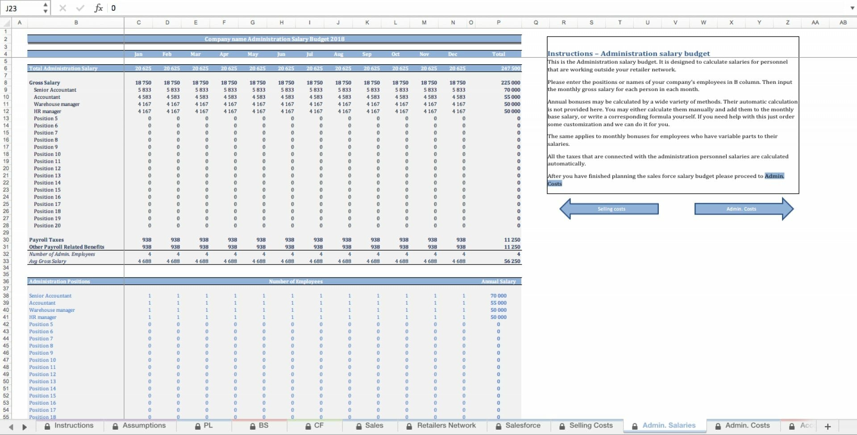Screen dimensions: 857x435
Task: Select the Admin. Salaries sheet tab
Action: coord(665,426)
